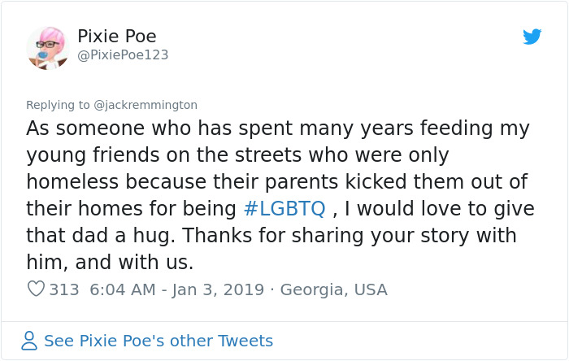Open the @PixiePoe123 handle link
The width and height of the screenshot is (569, 361).
(x=123, y=54)
